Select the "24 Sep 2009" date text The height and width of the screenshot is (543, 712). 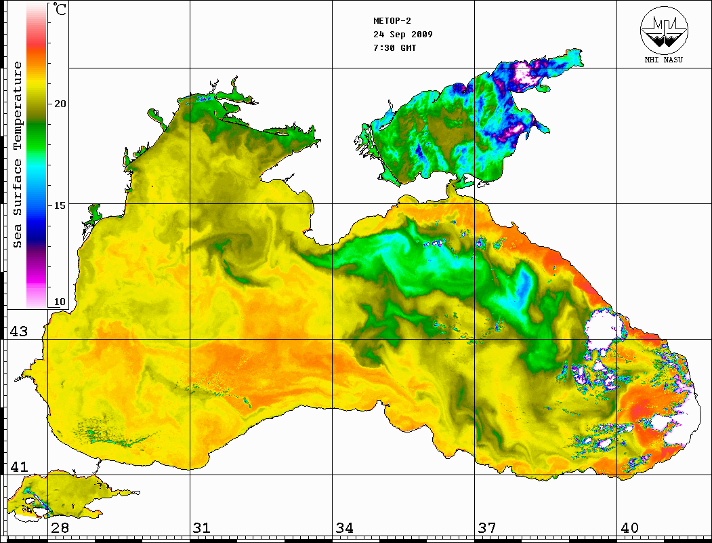[403, 35]
